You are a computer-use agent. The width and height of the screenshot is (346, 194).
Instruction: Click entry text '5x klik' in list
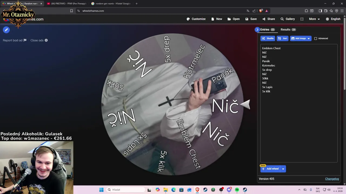[266, 91]
